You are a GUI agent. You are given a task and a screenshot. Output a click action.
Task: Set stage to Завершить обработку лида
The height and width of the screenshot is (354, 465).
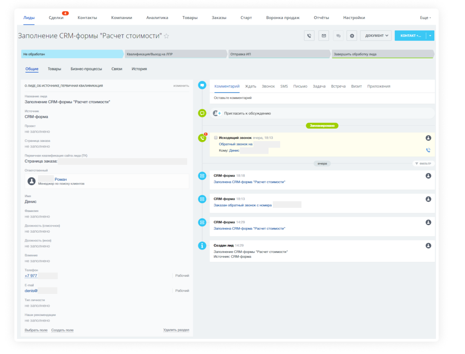coord(383,54)
